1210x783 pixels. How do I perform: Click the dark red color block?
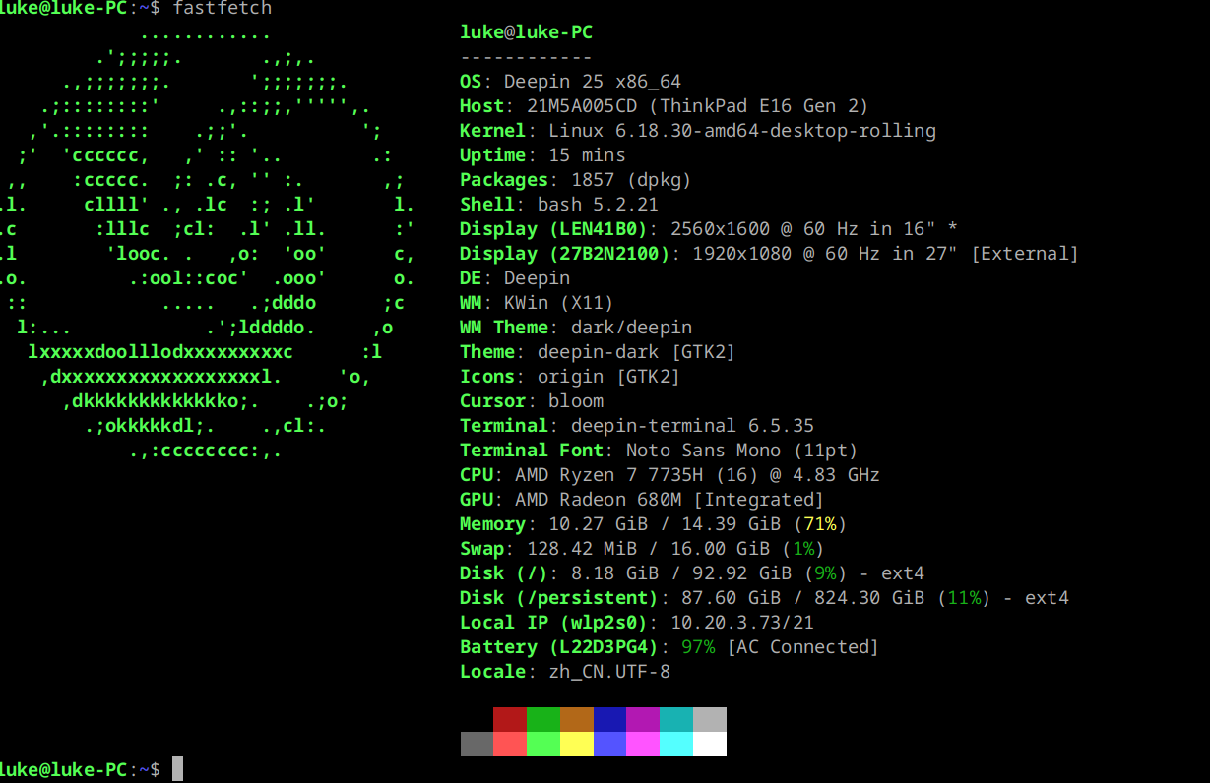510,720
